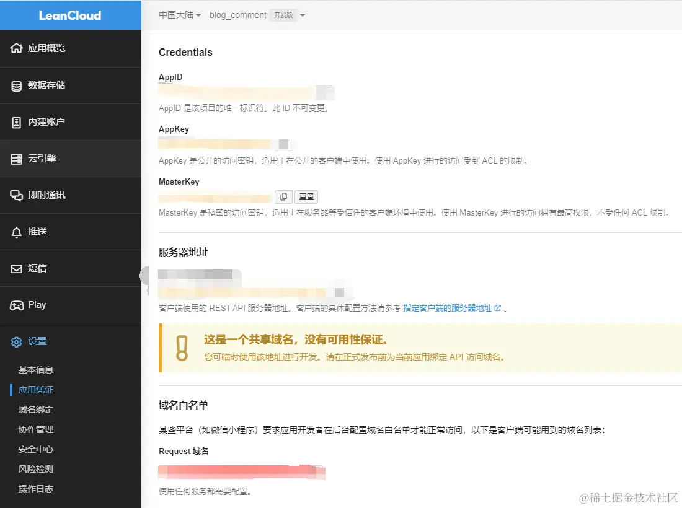Select 风险检测 under settings

[x=36, y=469]
